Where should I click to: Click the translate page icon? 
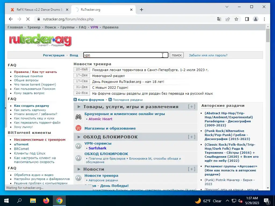click(x=219, y=19)
